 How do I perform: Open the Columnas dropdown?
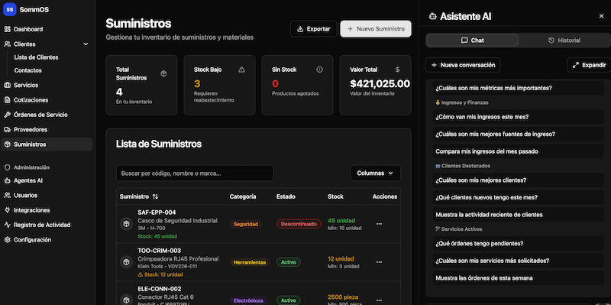point(375,174)
